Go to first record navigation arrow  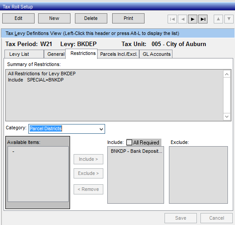coord(172,19)
